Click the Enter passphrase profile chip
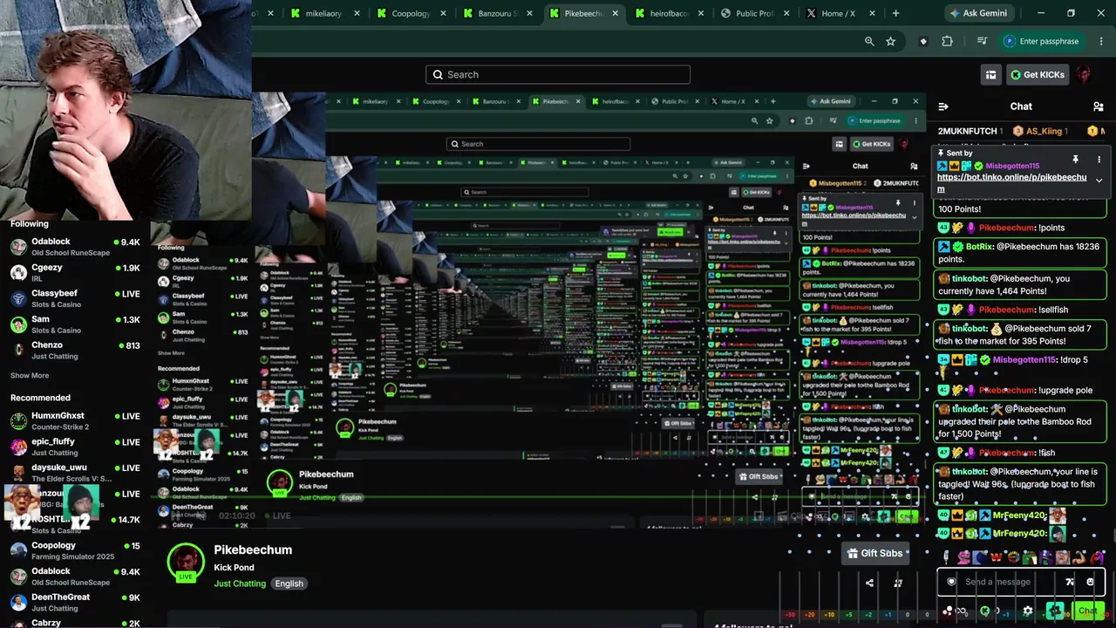1116x628 pixels. tap(1044, 41)
